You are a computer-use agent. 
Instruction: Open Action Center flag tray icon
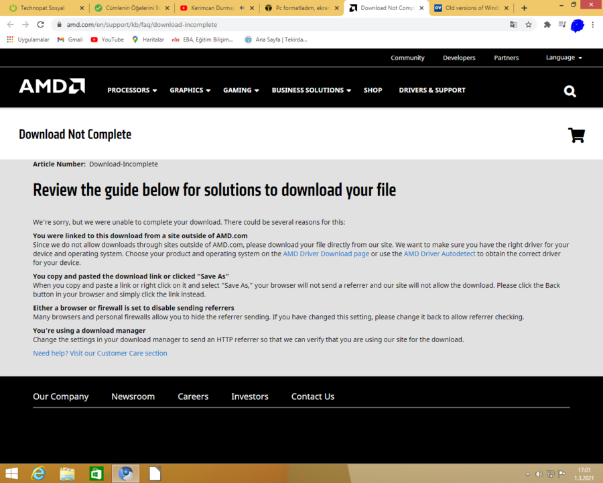pos(562,474)
